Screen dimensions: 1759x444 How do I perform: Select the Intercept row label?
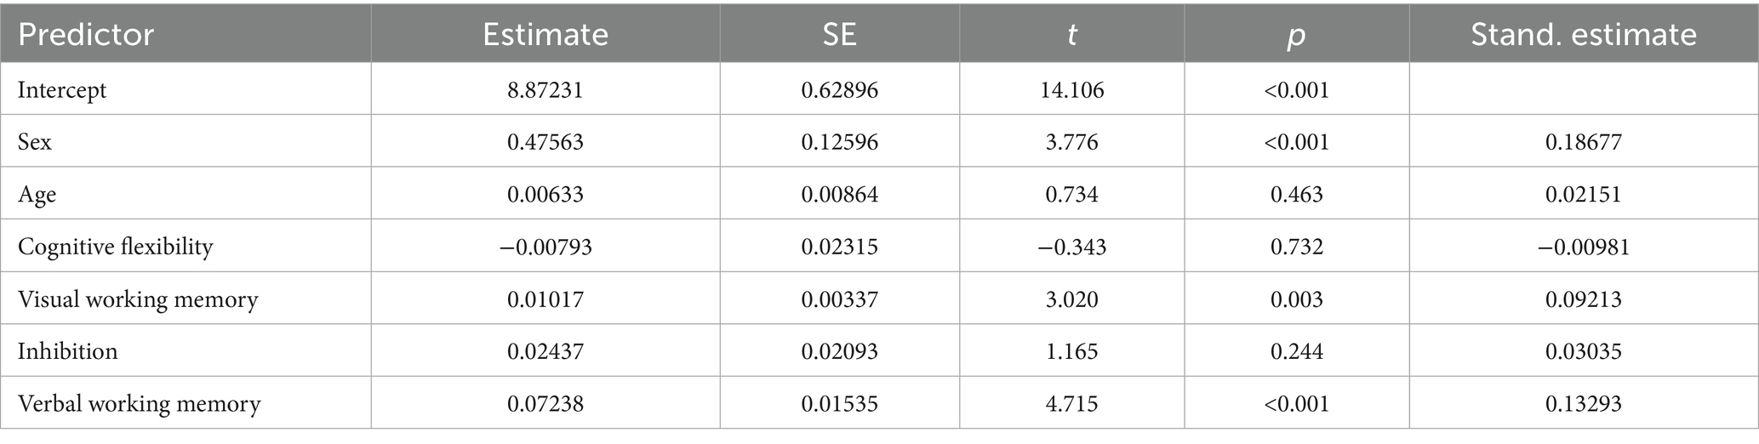point(62,89)
